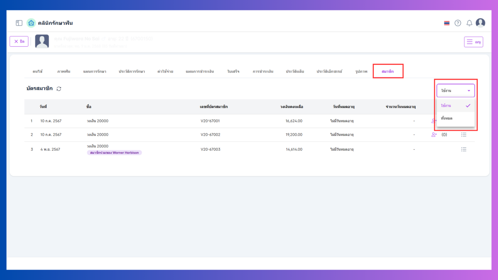Switch to the รูปภาพ tab
Viewport: 498px width, 280px height.
coord(361,72)
